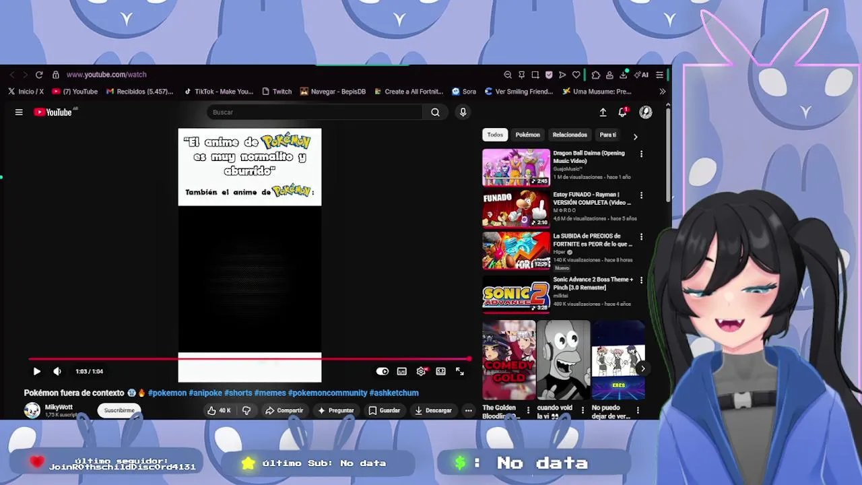
Task: Start voice search with the microphone
Action: (463, 112)
